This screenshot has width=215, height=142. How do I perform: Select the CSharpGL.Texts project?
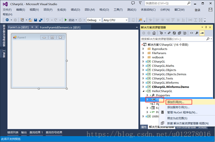pyautogui.click(x=162, y=79)
